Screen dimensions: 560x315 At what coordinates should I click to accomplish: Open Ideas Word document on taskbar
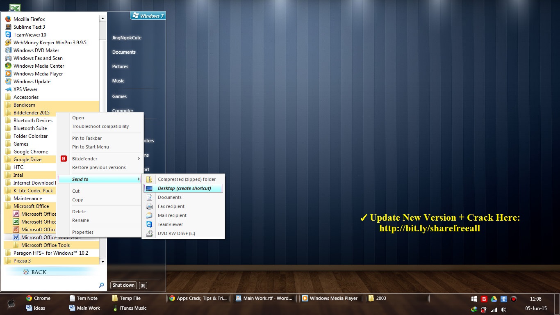pyautogui.click(x=36, y=308)
